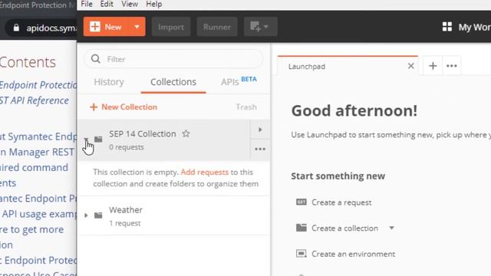Open the Trash link
The width and height of the screenshot is (491, 276).
coord(246,107)
